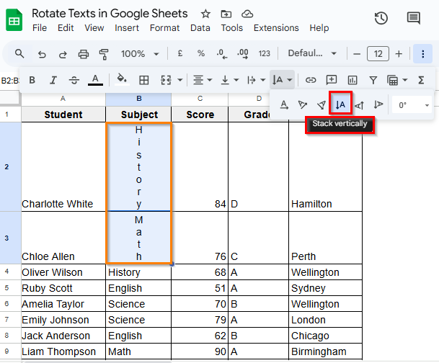Viewport: 439px width, 363px height.
Task: Expand the zoom 100% dropdown
Action: (138, 54)
